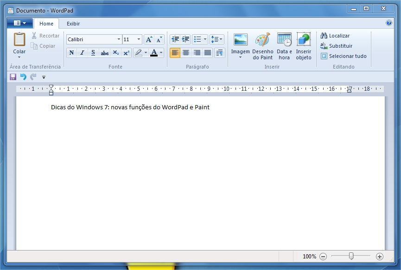The width and height of the screenshot is (401, 270).
Task: Apply superscript formatting
Action: tap(126, 53)
